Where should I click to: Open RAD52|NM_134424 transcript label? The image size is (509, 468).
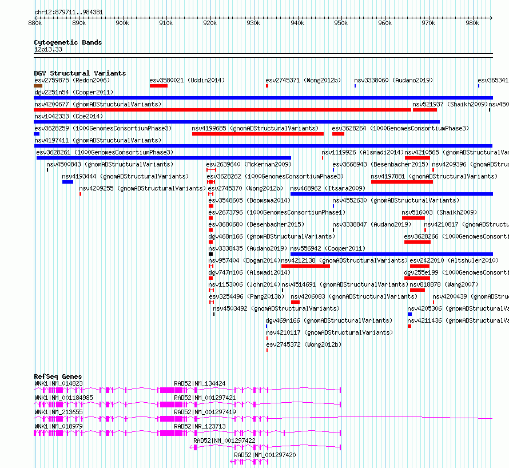point(200,383)
